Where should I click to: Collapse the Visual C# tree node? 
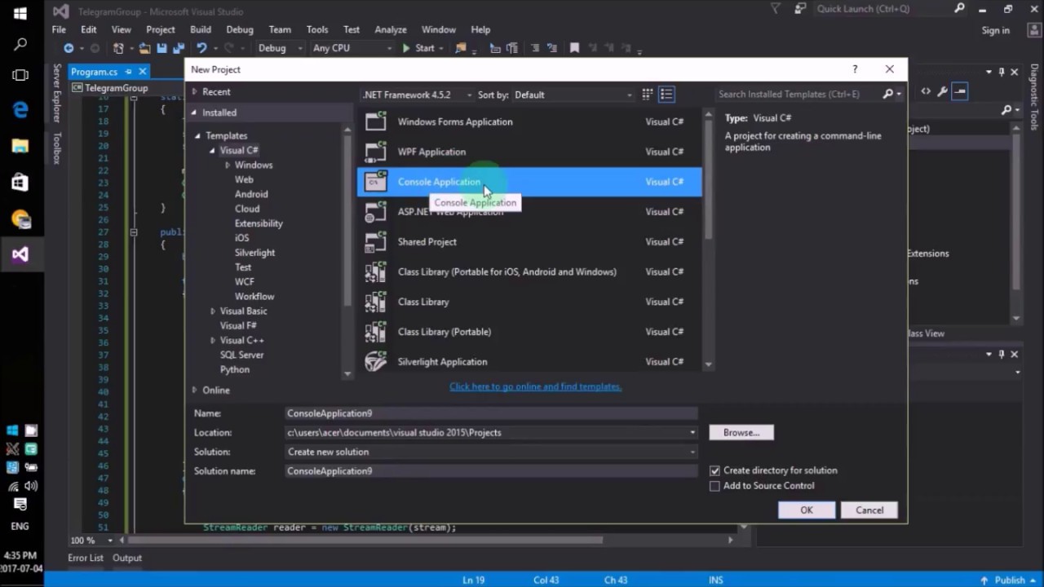tap(212, 150)
